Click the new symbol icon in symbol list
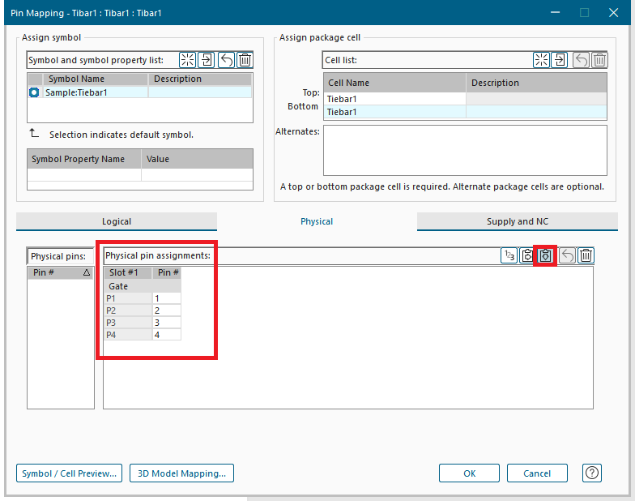Screen dimensions: 635x501 point(187,60)
